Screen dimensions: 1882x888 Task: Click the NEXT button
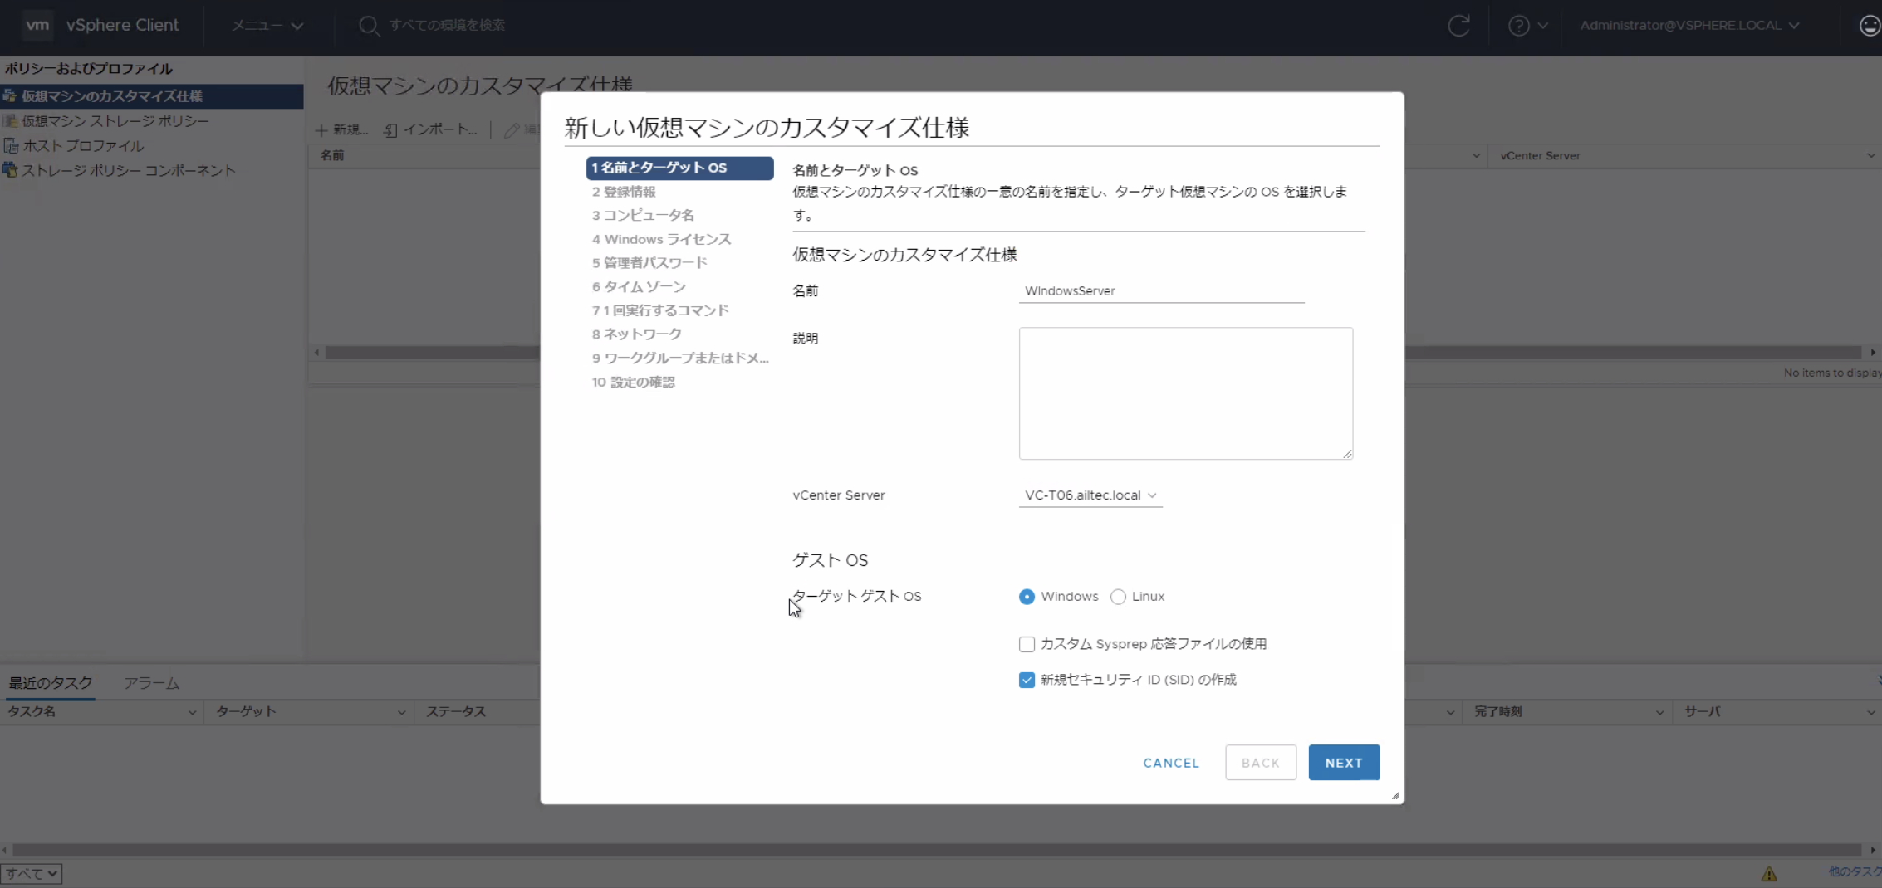point(1343,762)
